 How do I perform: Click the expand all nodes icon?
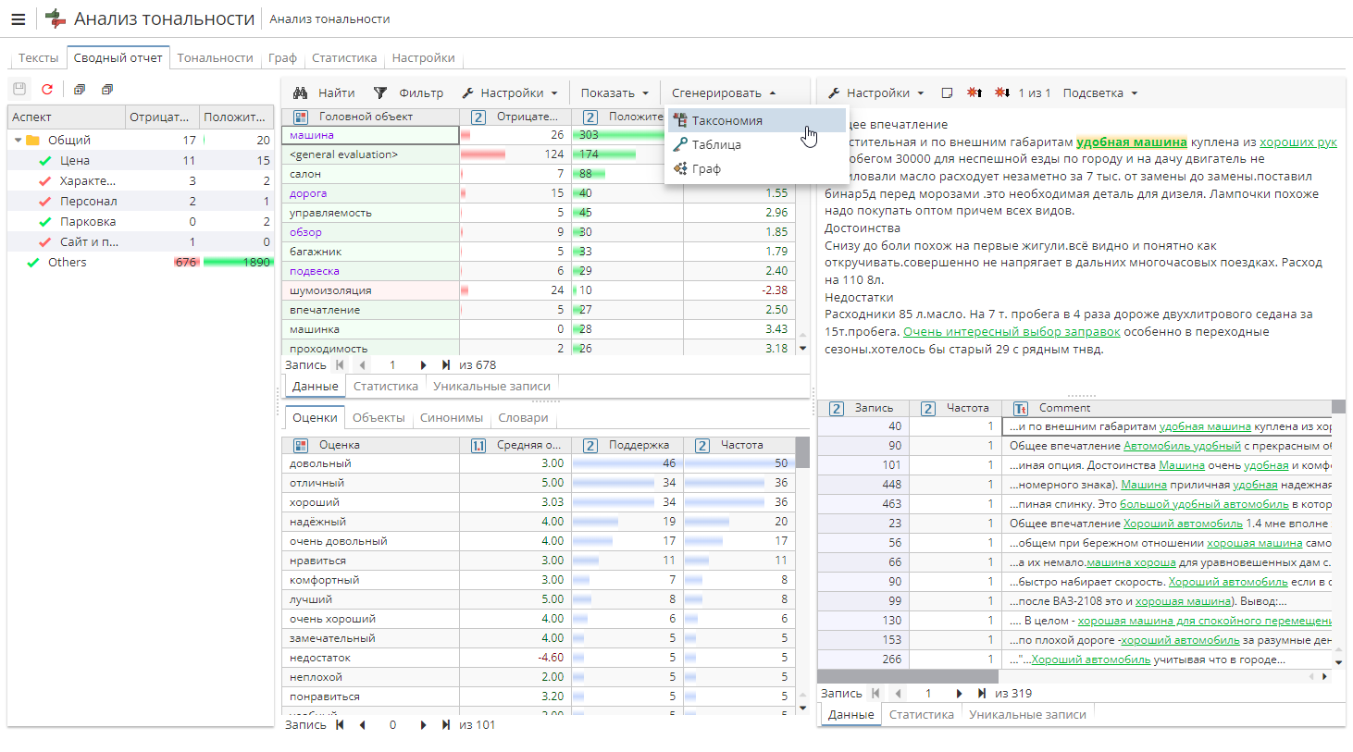pos(80,90)
